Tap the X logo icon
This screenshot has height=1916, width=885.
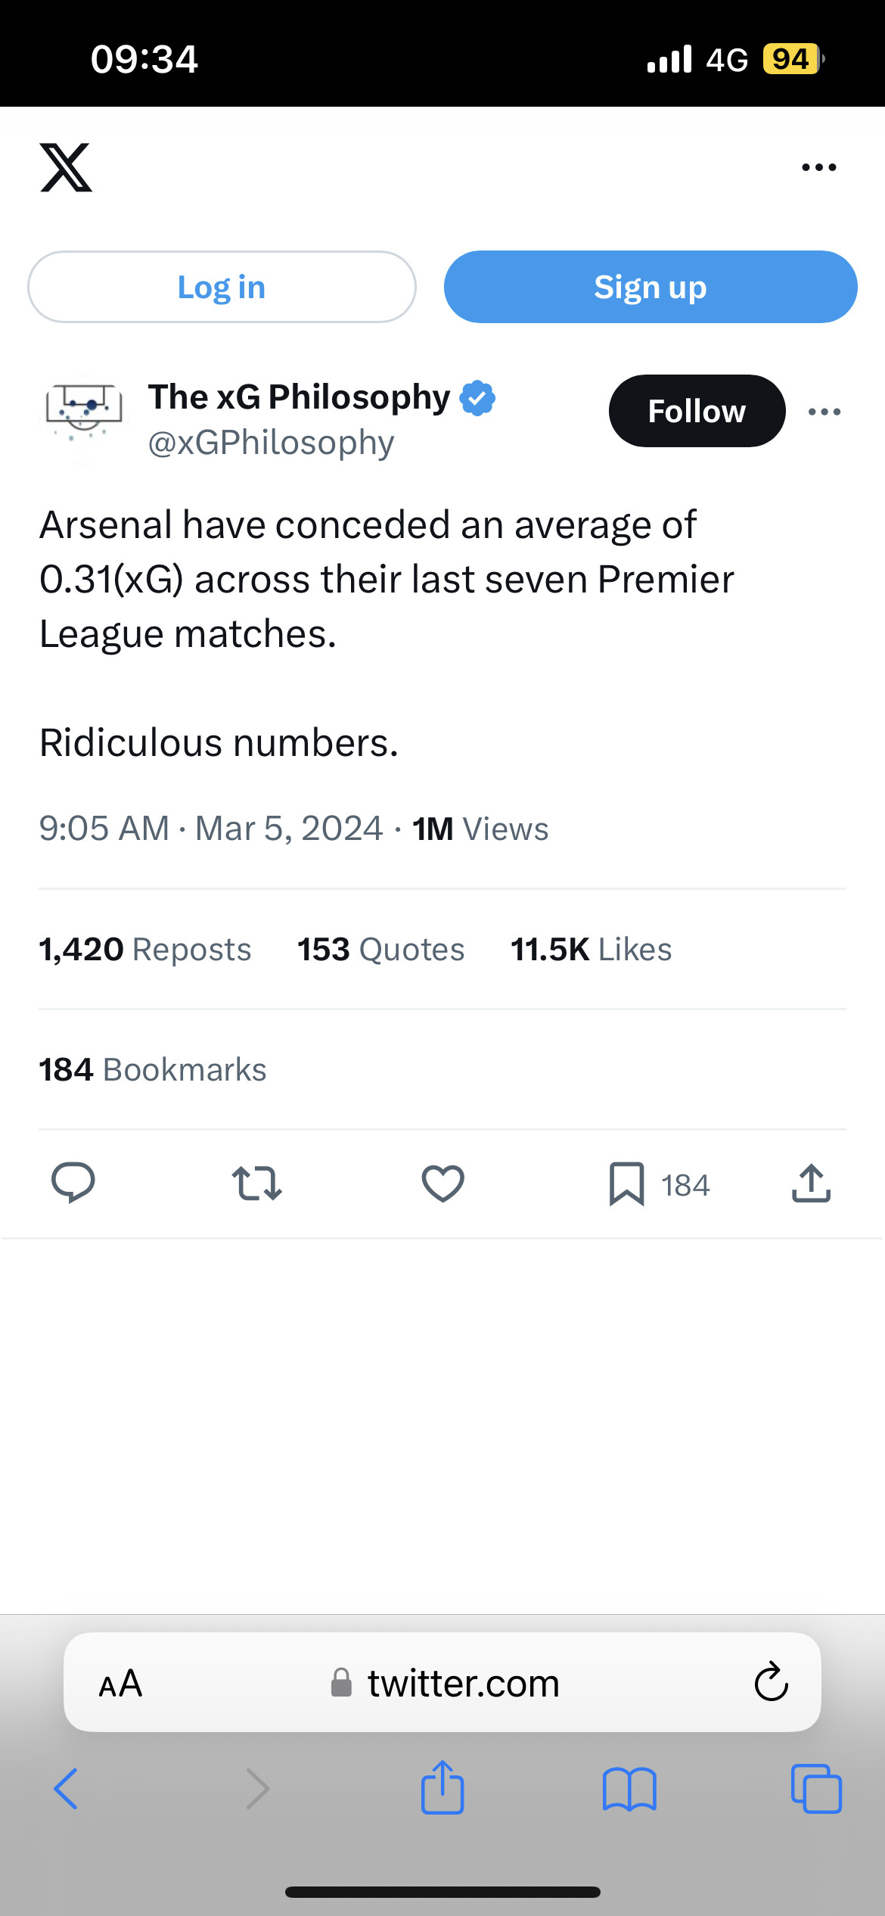click(x=66, y=167)
